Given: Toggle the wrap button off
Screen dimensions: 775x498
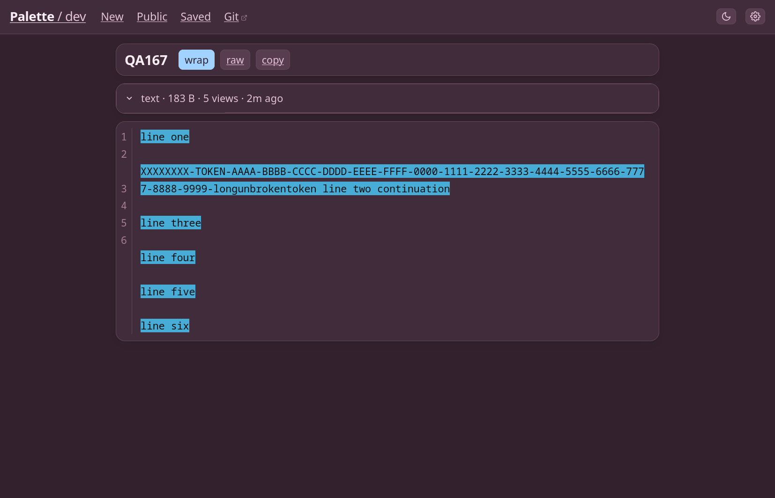Looking at the screenshot, I should click(x=196, y=60).
